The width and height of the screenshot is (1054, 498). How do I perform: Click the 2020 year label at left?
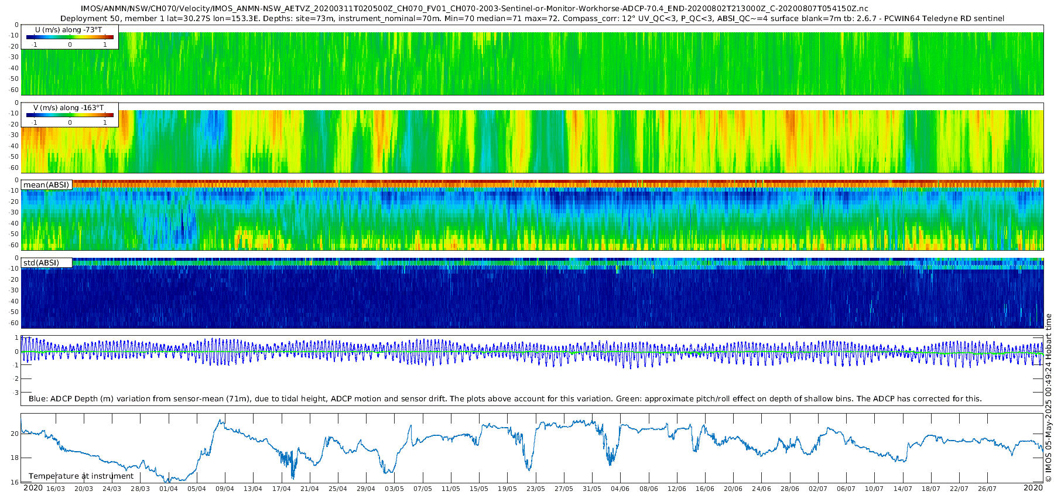tap(33, 487)
